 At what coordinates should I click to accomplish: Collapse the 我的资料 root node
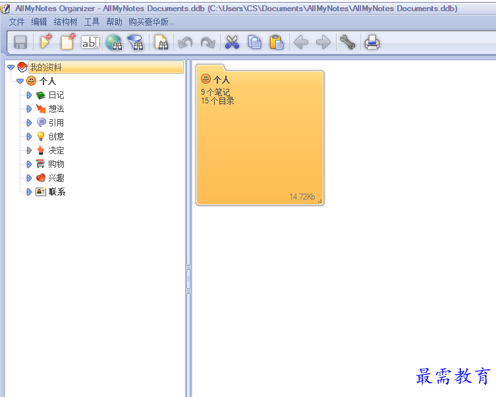pyautogui.click(x=11, y=67)
